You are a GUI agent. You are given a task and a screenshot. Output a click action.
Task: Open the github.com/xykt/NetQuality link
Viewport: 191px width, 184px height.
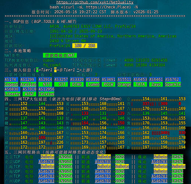point(95,2)
